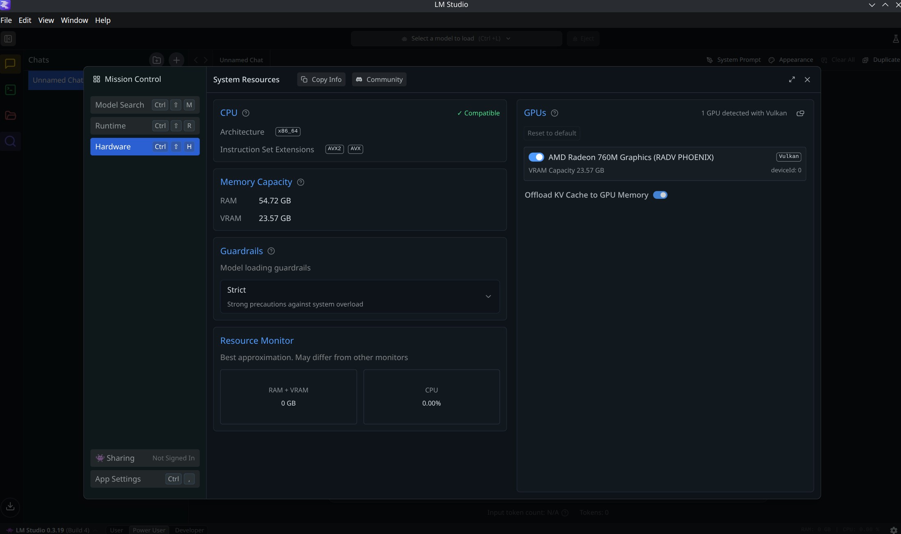This screenshot has height=534, width=901.
Task: Open the My Models folder sidebar icon
Action: coord(10,116)
